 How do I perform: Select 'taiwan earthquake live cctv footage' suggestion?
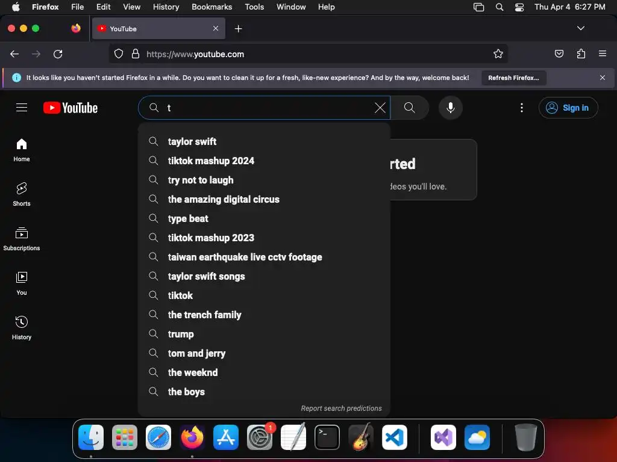[264, 257]
